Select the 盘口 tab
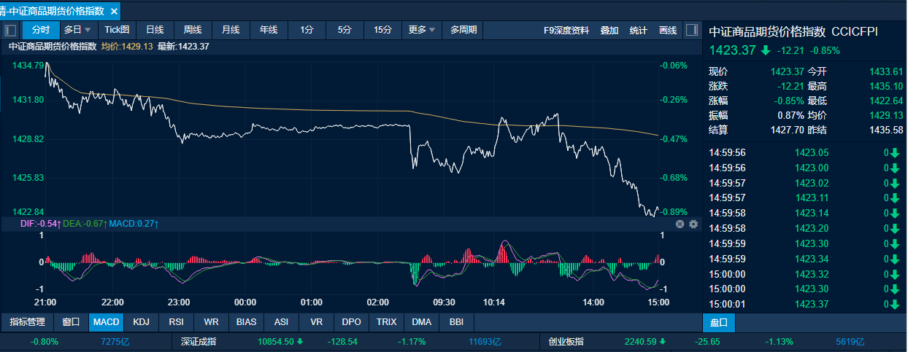The height and width of the screenshot is (352, 908). 718,322
